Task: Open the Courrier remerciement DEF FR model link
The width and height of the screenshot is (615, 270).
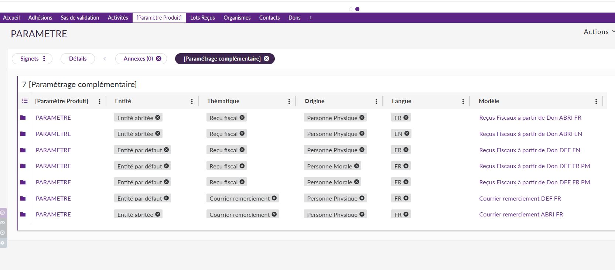Action: (x=520, y=199)
